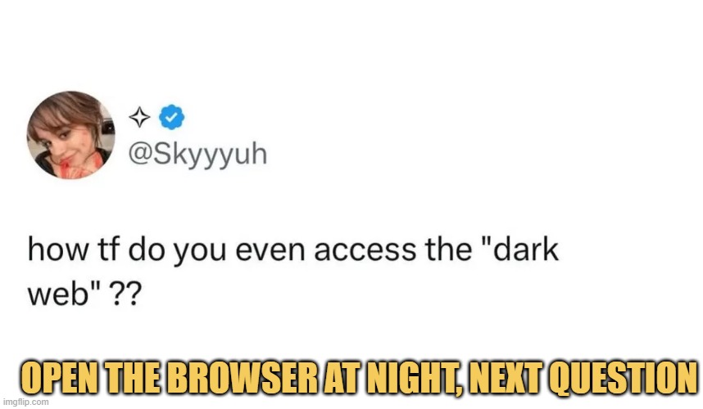The image size is (703, 409).
Task: Click the blue verified checkmark badge
Action: [172, 117]
